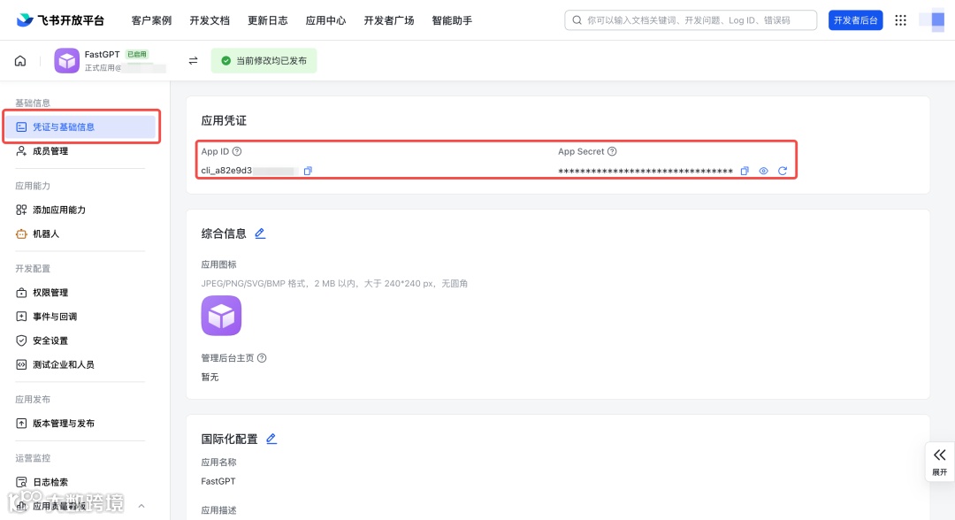Click the switch app arrows icon
Screen dimensions: 955x520
coord(193,60)
